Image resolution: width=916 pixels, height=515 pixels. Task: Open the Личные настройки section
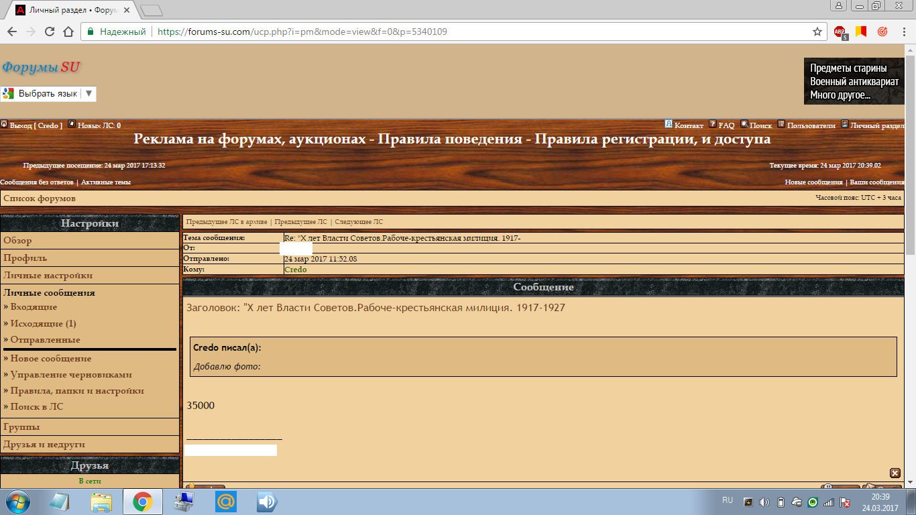(48, 276)
